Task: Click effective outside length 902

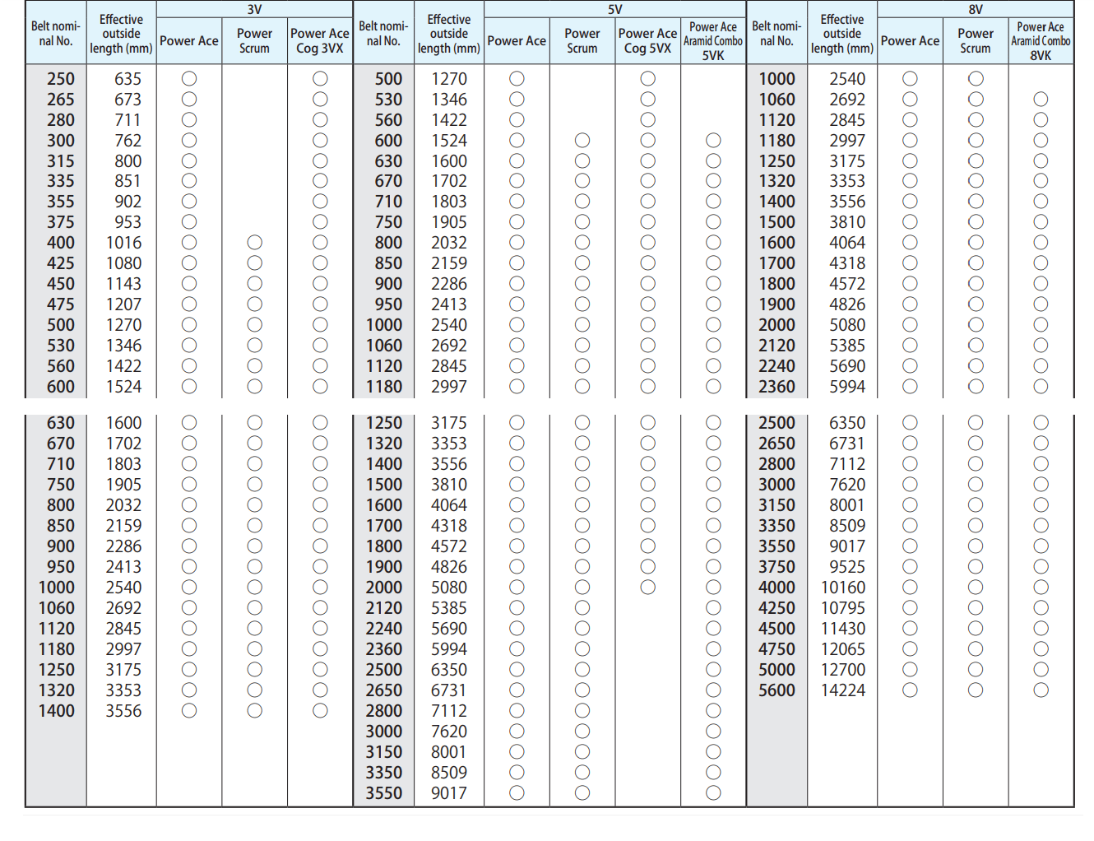Action: click(127, 202)
